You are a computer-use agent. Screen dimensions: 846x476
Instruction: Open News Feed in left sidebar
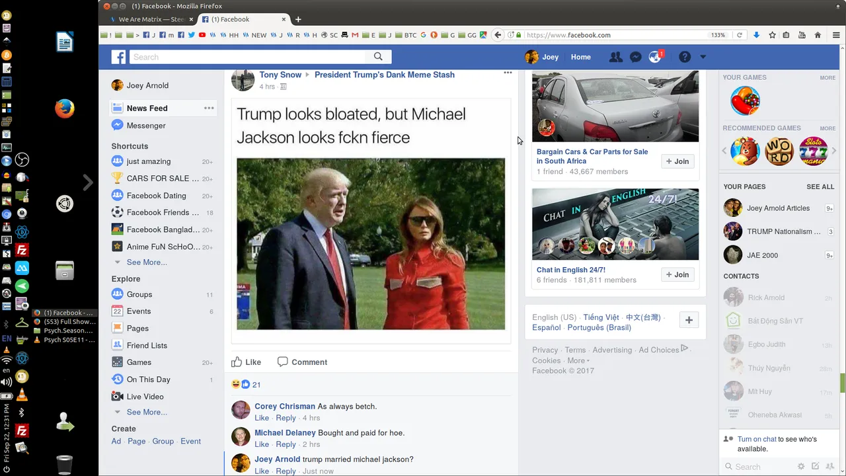[x=163, y=108]
